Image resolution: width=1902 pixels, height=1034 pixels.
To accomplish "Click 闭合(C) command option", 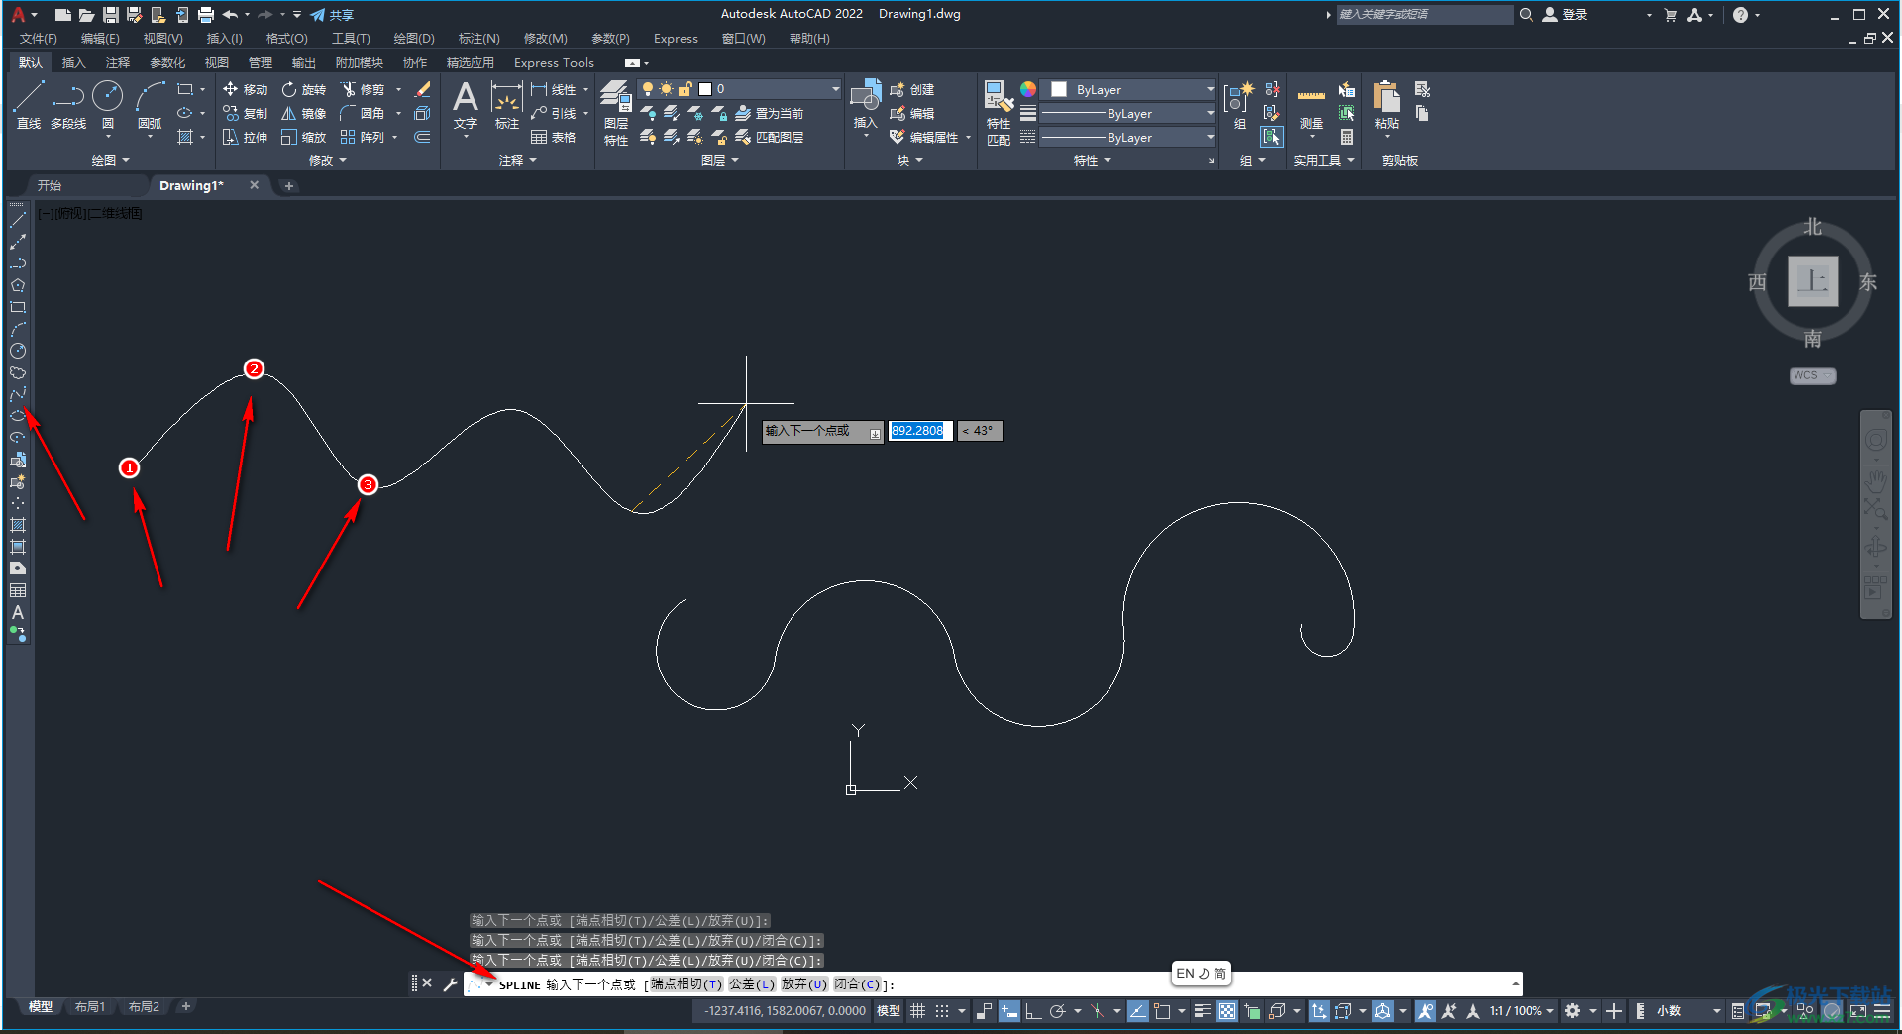I will pyautogui.click(x=857, y=984).
